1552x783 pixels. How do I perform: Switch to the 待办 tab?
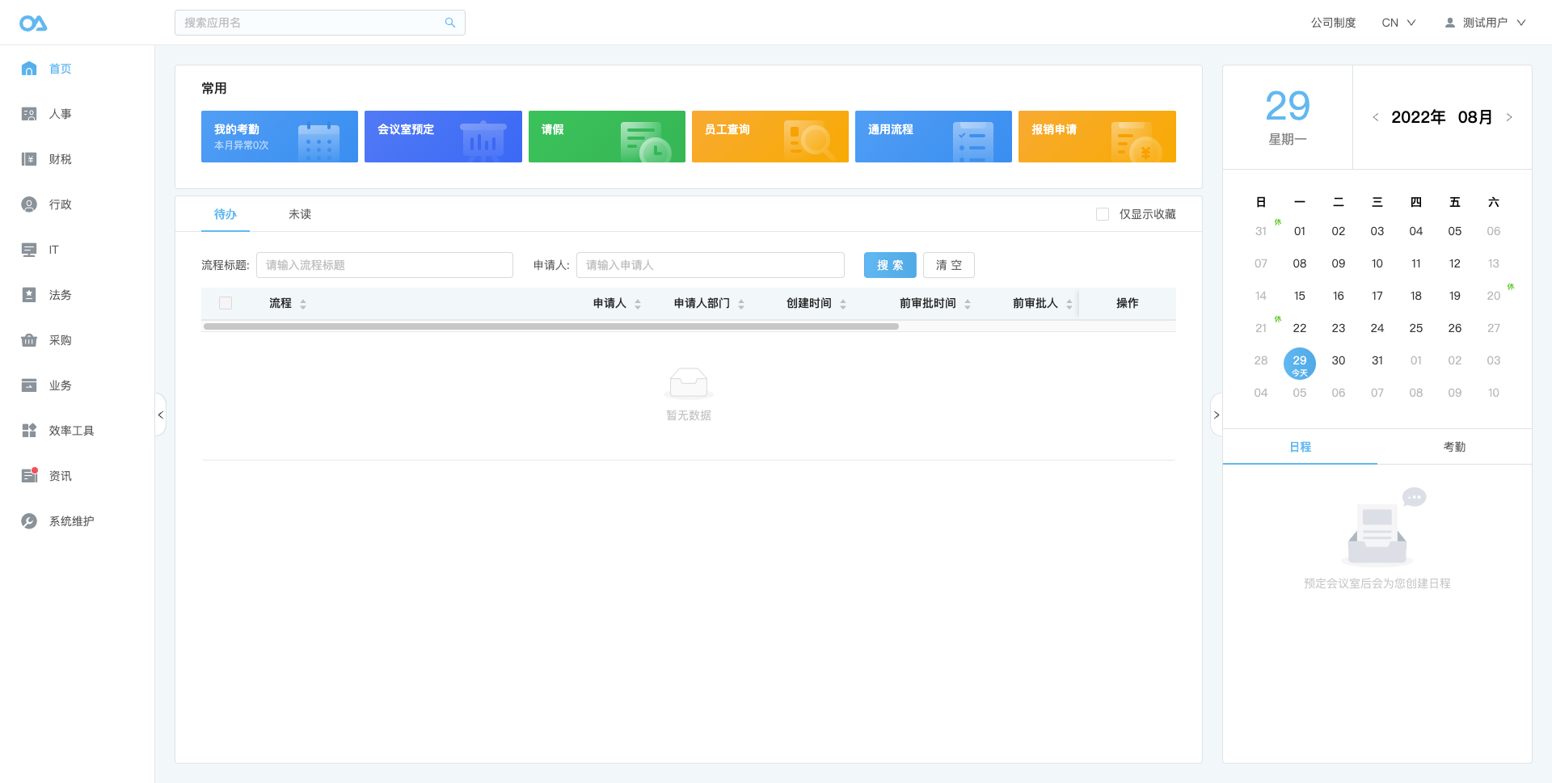click(226, 214)
